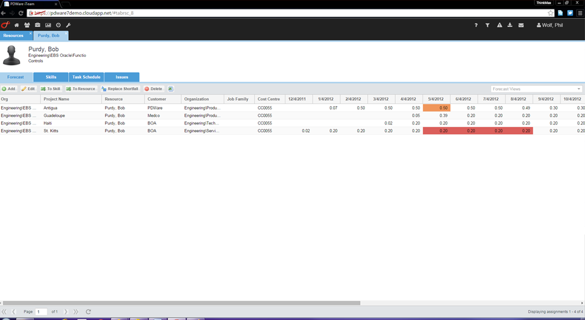Viewport: 585px width, 320px height.
Task: Click the 0.39 Guadeloupe forecast value
Action: [444, 116]
